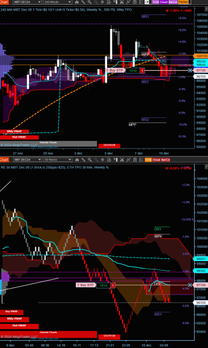208x348 pixels.
Task: Cancel Buy STP order with X in bottom chart
Action: tap(190, 285)
